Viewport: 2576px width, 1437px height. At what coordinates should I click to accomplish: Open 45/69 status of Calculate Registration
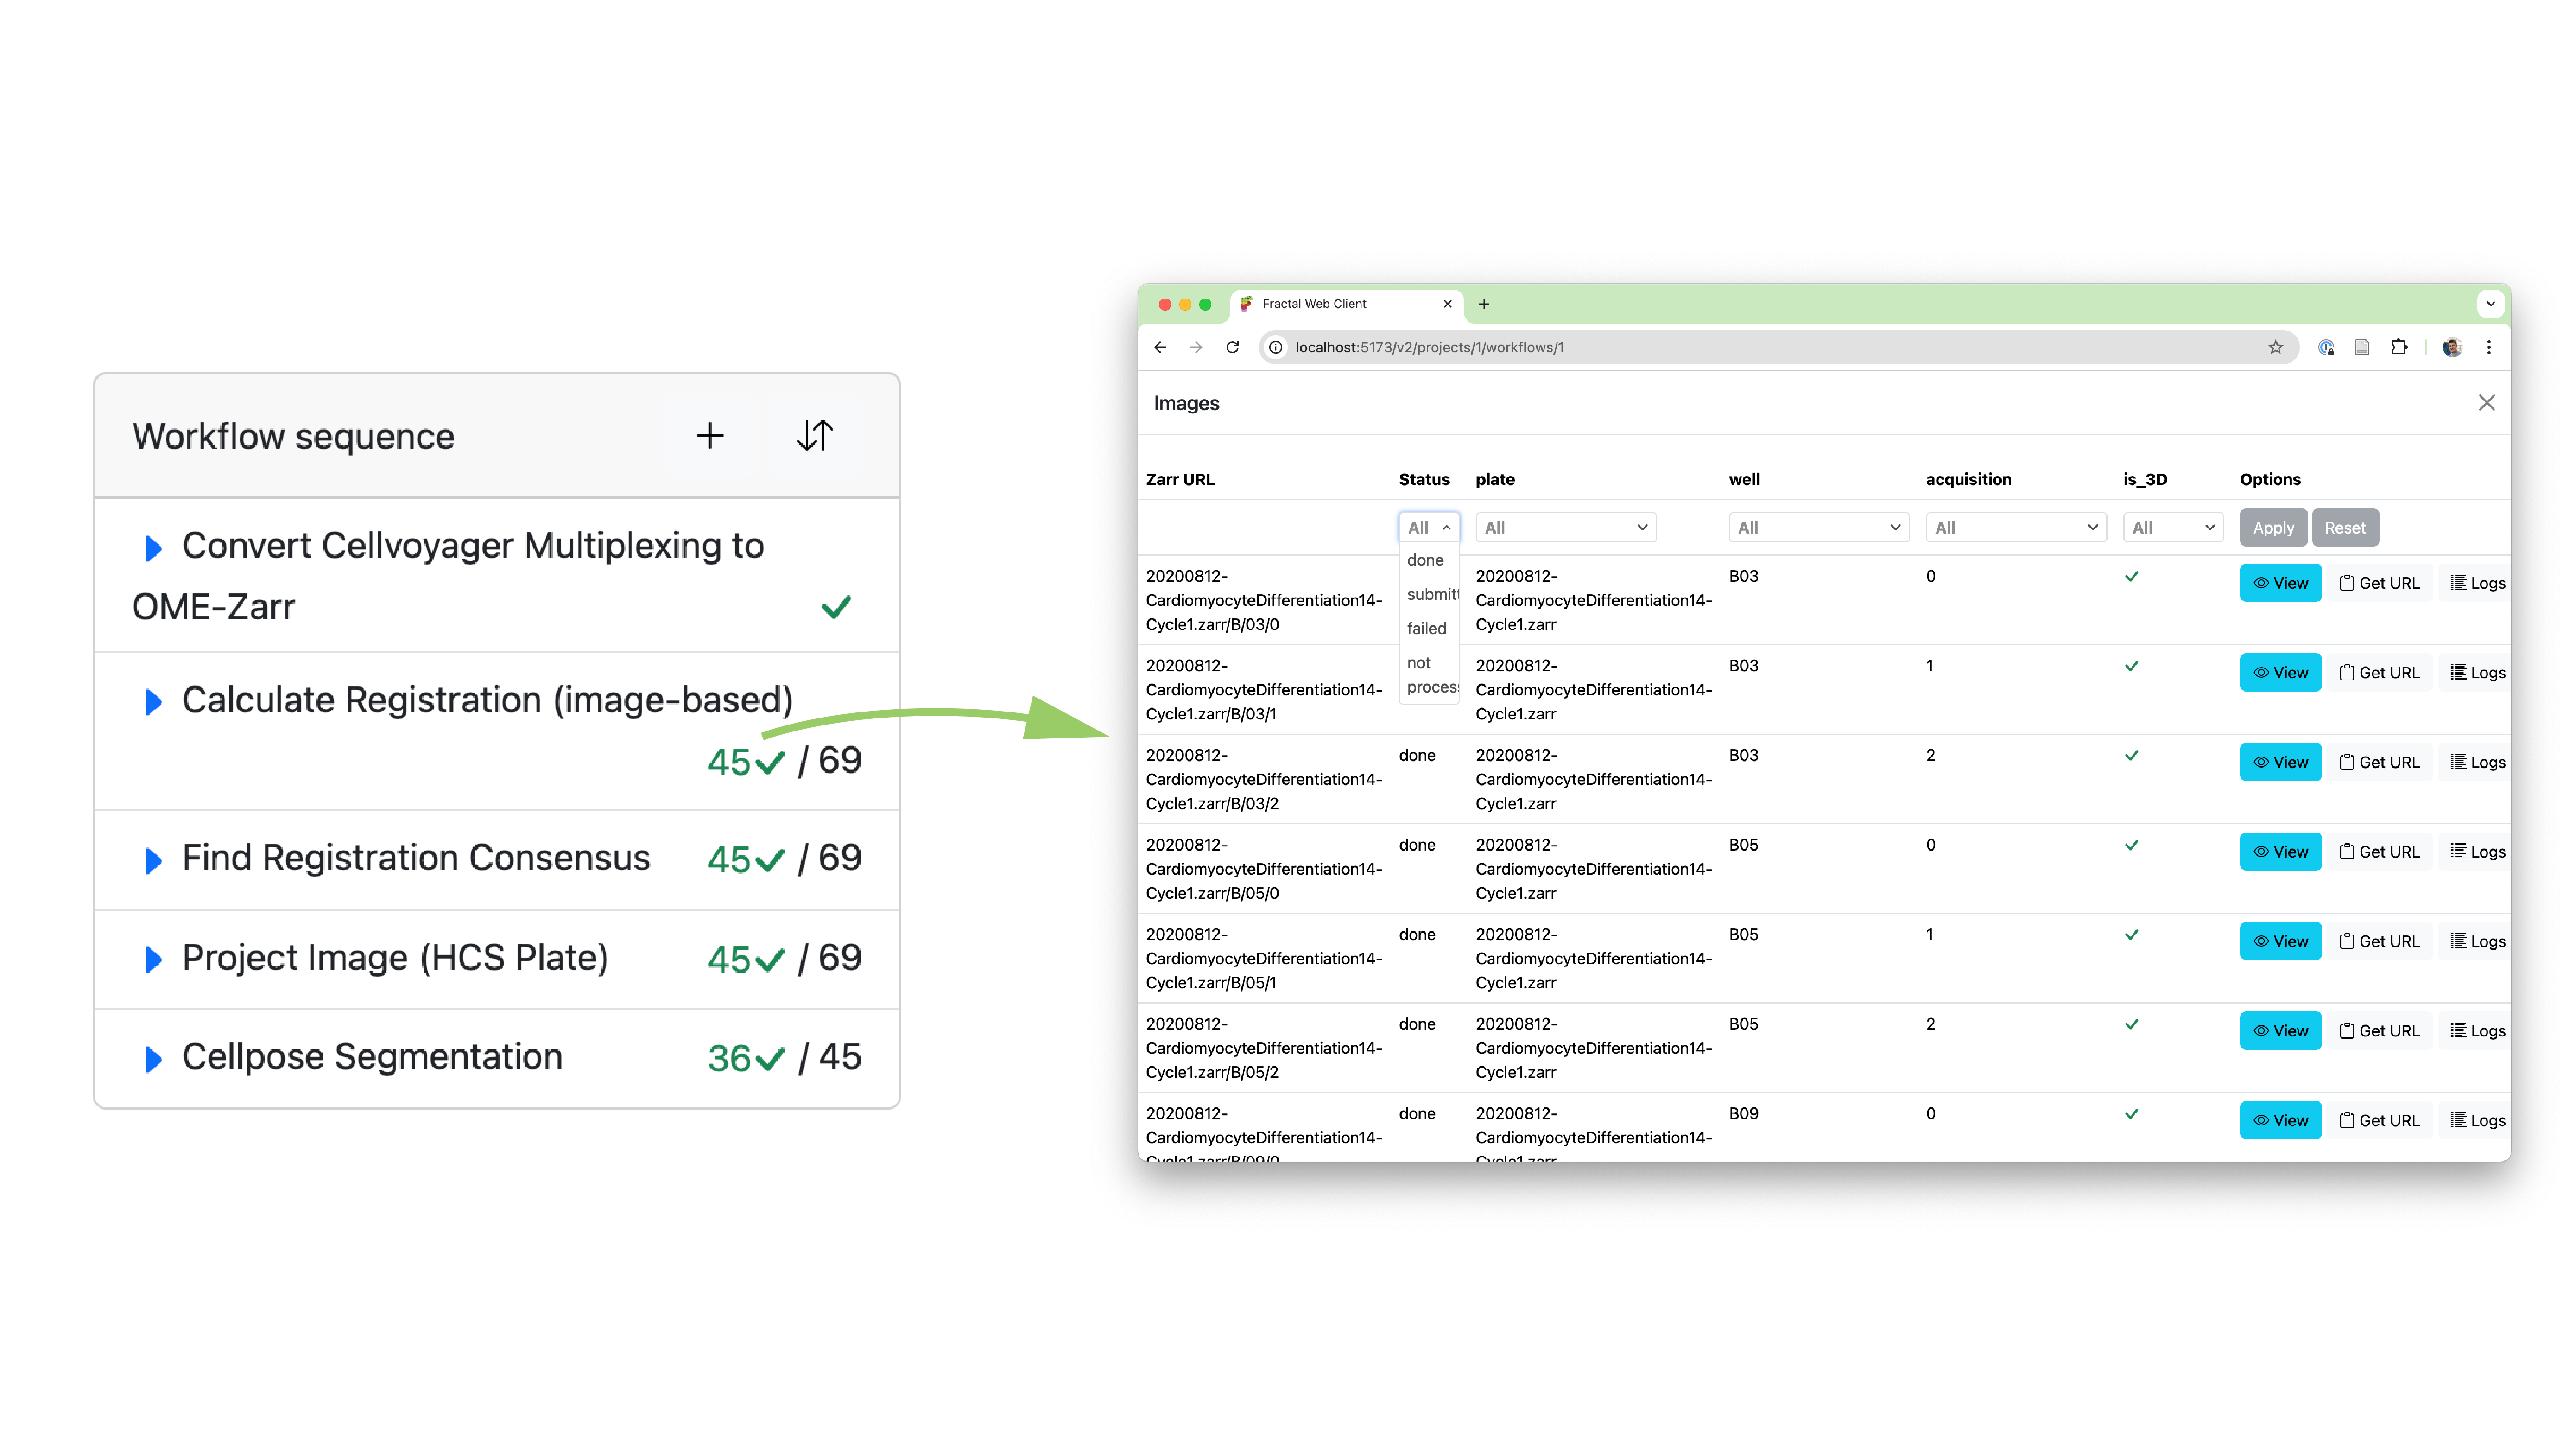pyautogui.click(x=784, y=761)
